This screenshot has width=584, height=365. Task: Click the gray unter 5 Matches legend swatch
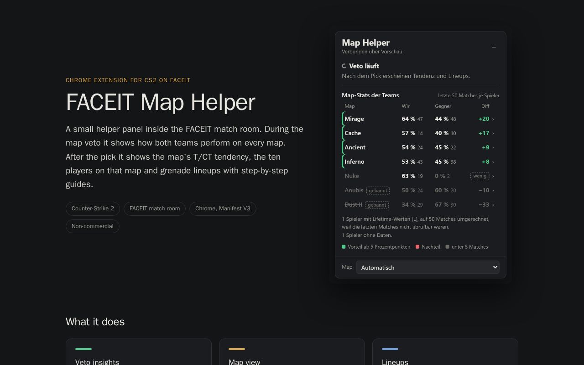point(447,247)
